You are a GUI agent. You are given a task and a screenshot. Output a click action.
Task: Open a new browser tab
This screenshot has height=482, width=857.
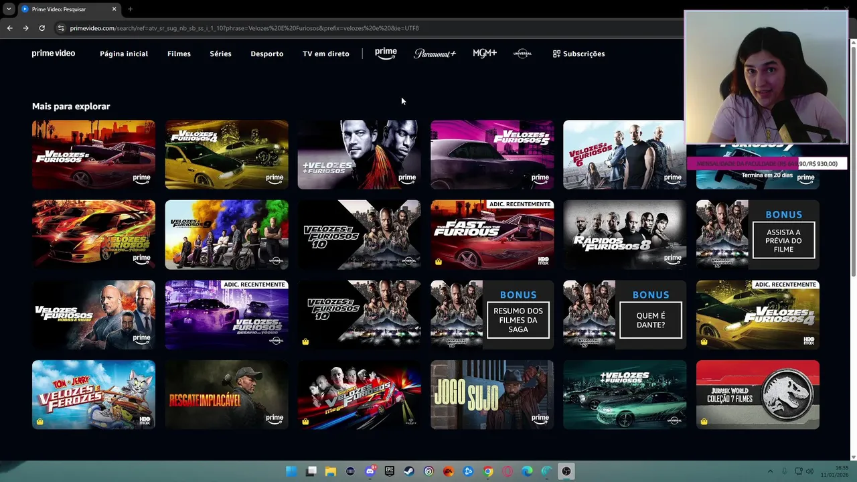(130, 9)
